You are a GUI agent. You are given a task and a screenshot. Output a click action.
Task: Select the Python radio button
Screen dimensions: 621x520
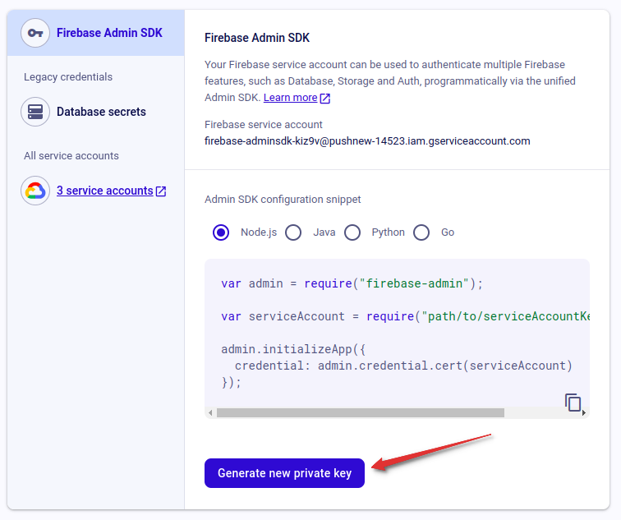click(x=352, y=232)
